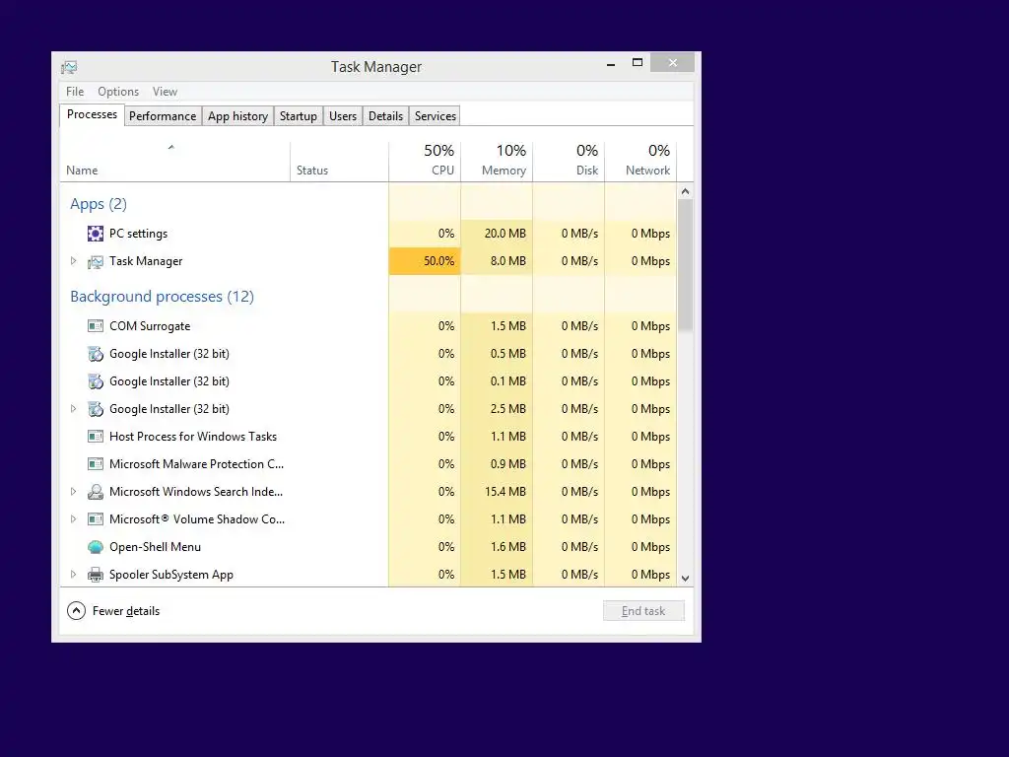
Task: Click the icon for Host Process for Windows Tasks
Action: [x=96, y=437]
